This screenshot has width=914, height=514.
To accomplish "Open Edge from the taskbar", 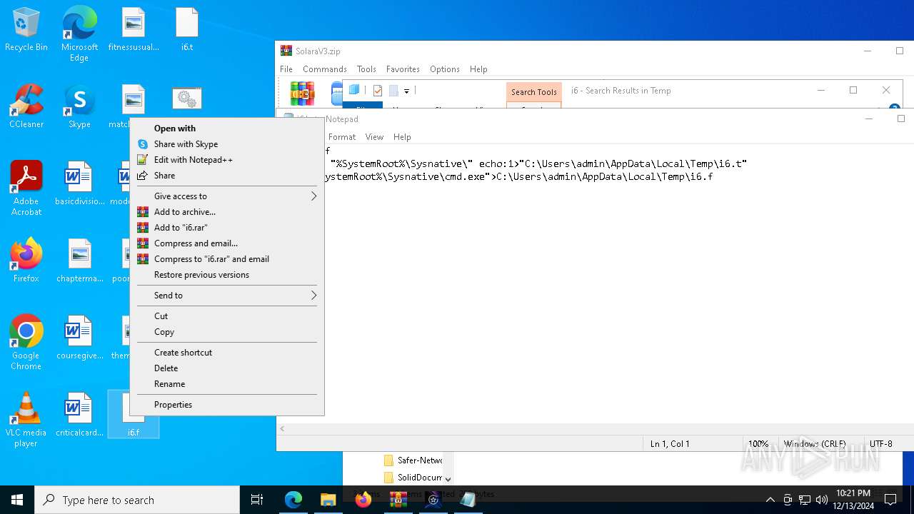I will (293, 500).
